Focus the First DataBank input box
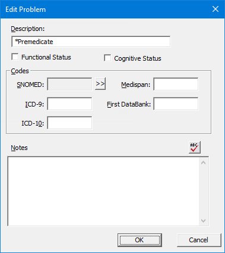 176,104
